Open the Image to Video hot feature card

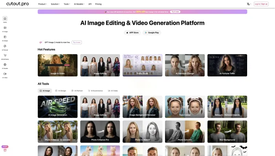[x=57, y=65]
